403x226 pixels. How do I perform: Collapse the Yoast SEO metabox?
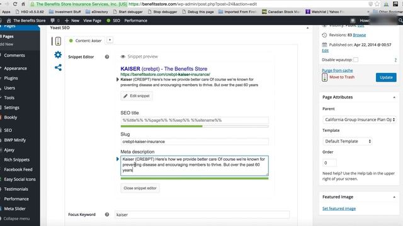(x=307, y=28)
